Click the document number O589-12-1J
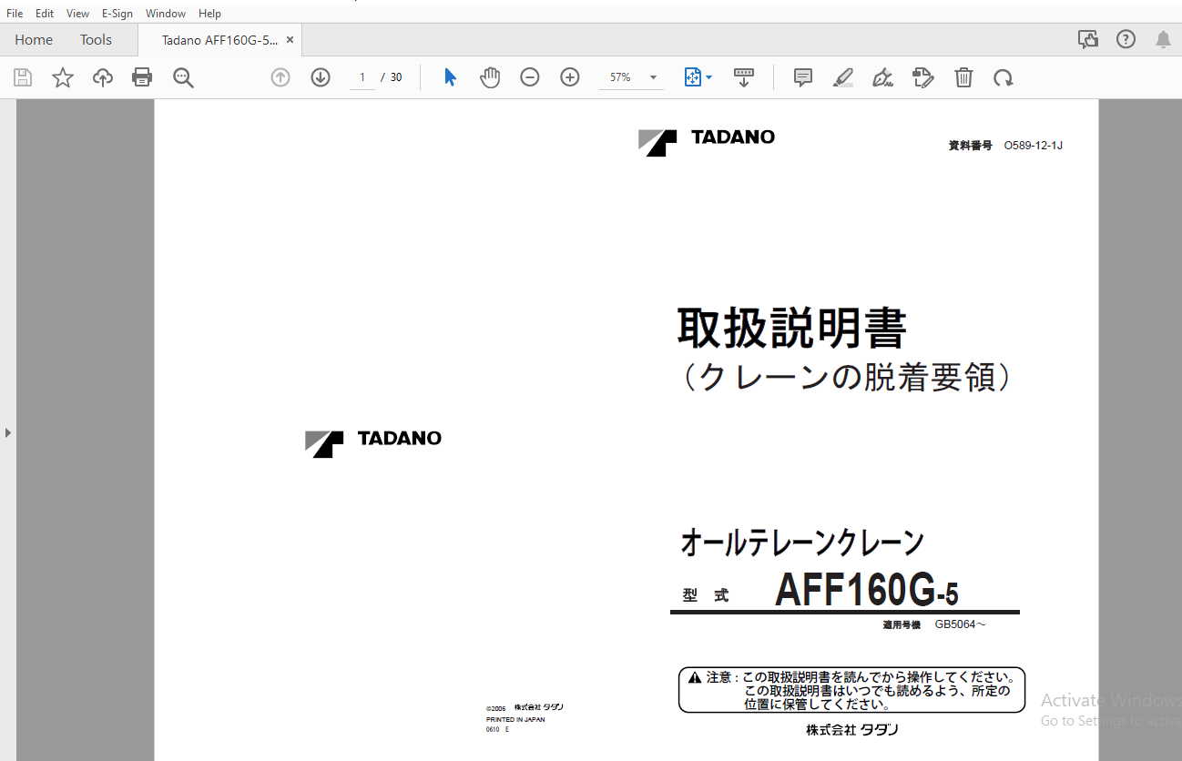Screen dimensions: 1182x761 point(1033,146)
